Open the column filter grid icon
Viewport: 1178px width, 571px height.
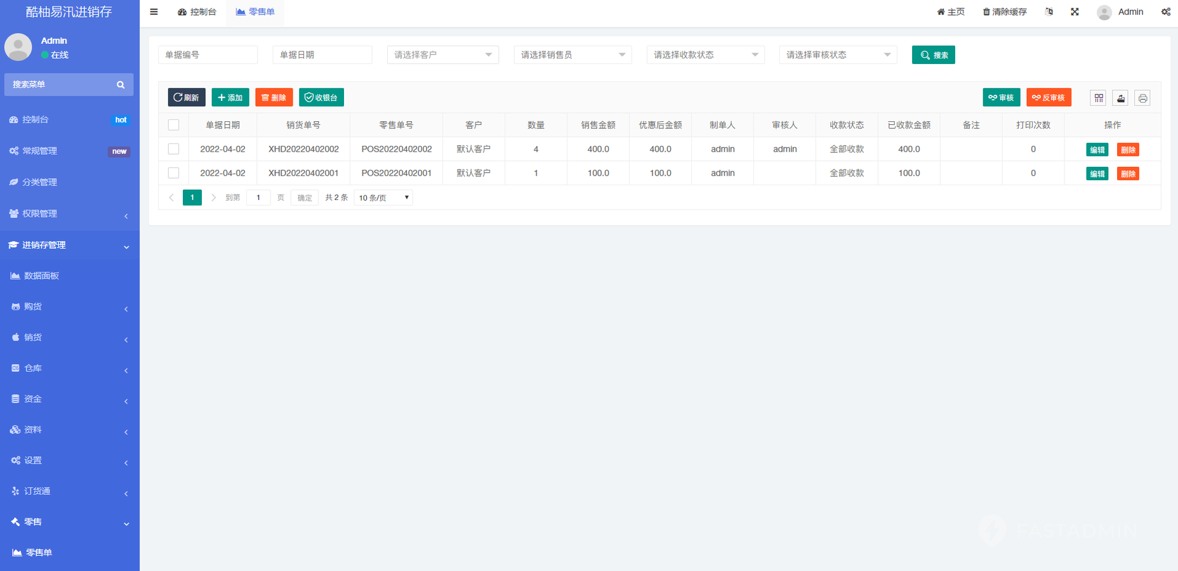[1099, 98]
